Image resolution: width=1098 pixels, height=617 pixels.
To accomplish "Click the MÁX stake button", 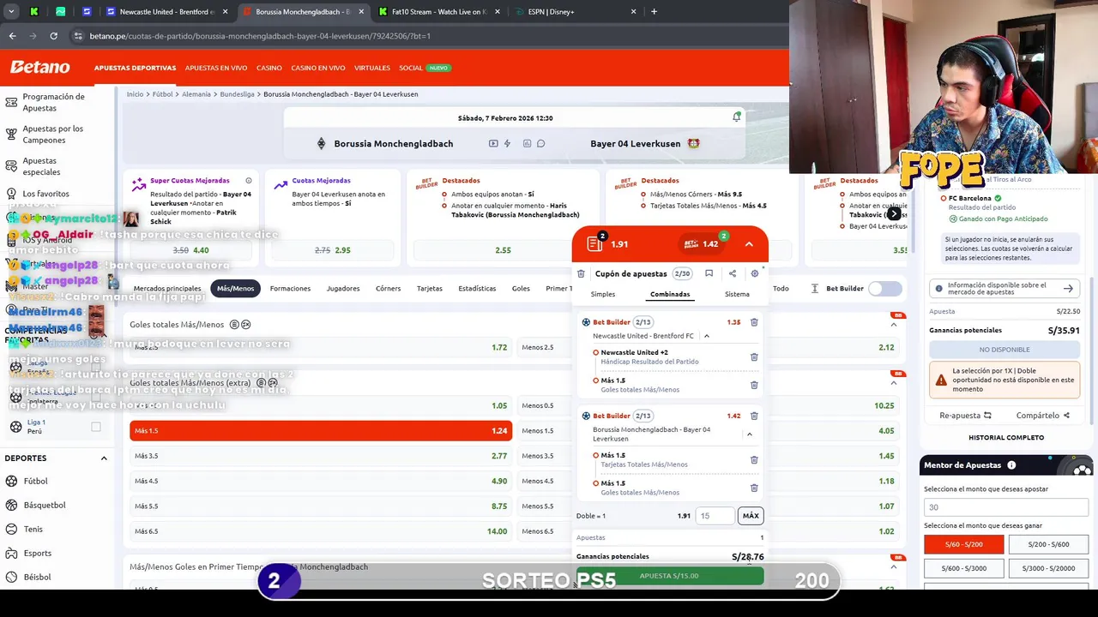I will (751, 516).
